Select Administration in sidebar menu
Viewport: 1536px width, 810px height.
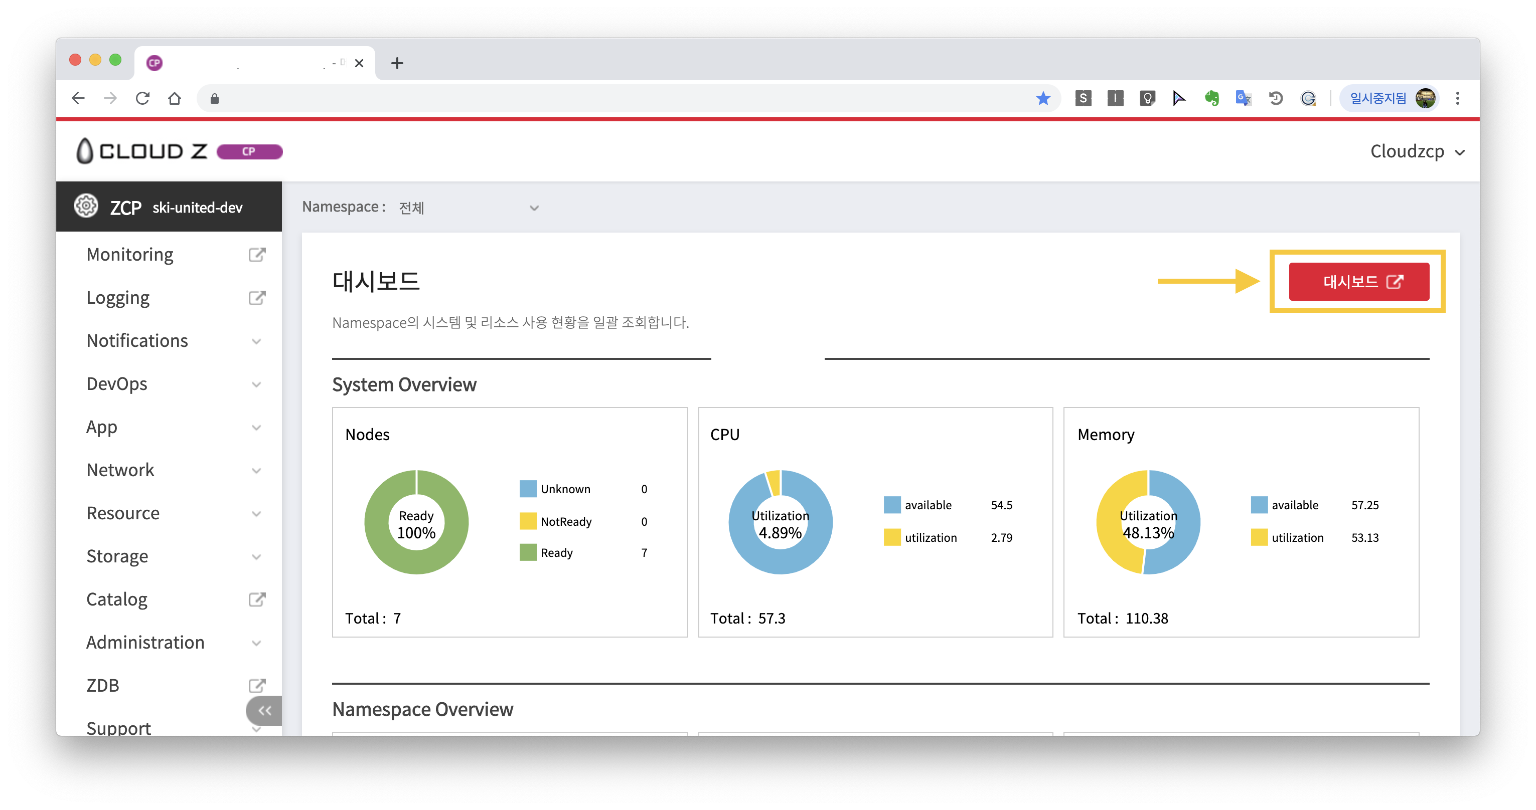point(145,643)
